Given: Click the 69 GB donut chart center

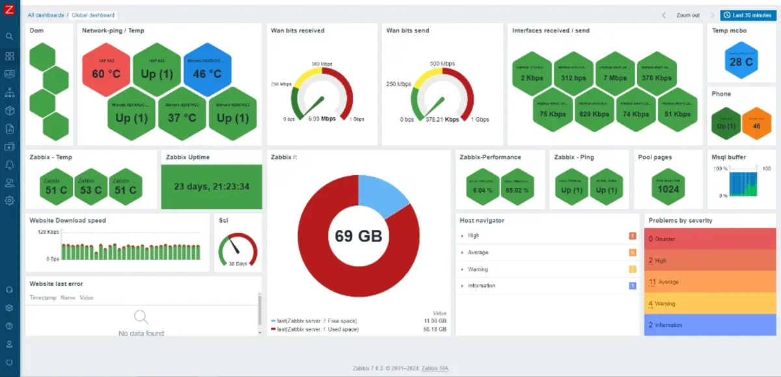Looking at the screenshot, I should coord(359,236).
